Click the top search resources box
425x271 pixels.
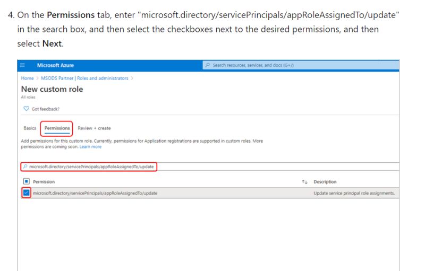[301, 65]
